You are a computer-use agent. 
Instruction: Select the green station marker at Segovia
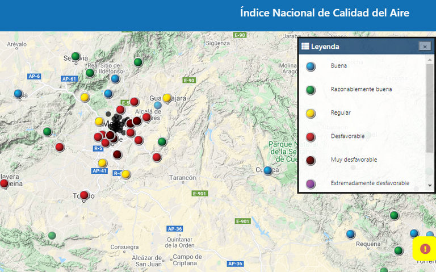(x=76, y=56)
